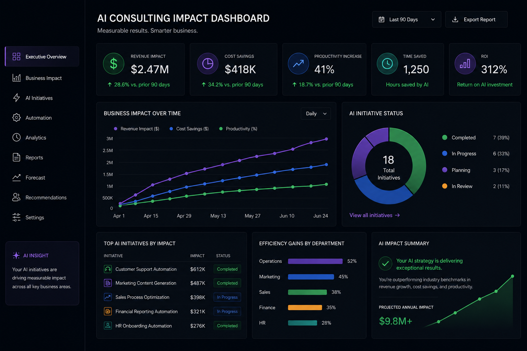
Task: Click the Financial Reporting Automation icon
Action: tap(108, 311)
